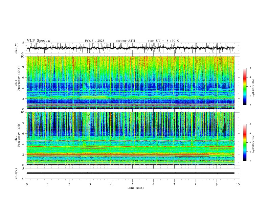Click the flat ch.3 voltage trace
Image resolution: width=268 pixels, height=207 pixels.
point(130,173)
